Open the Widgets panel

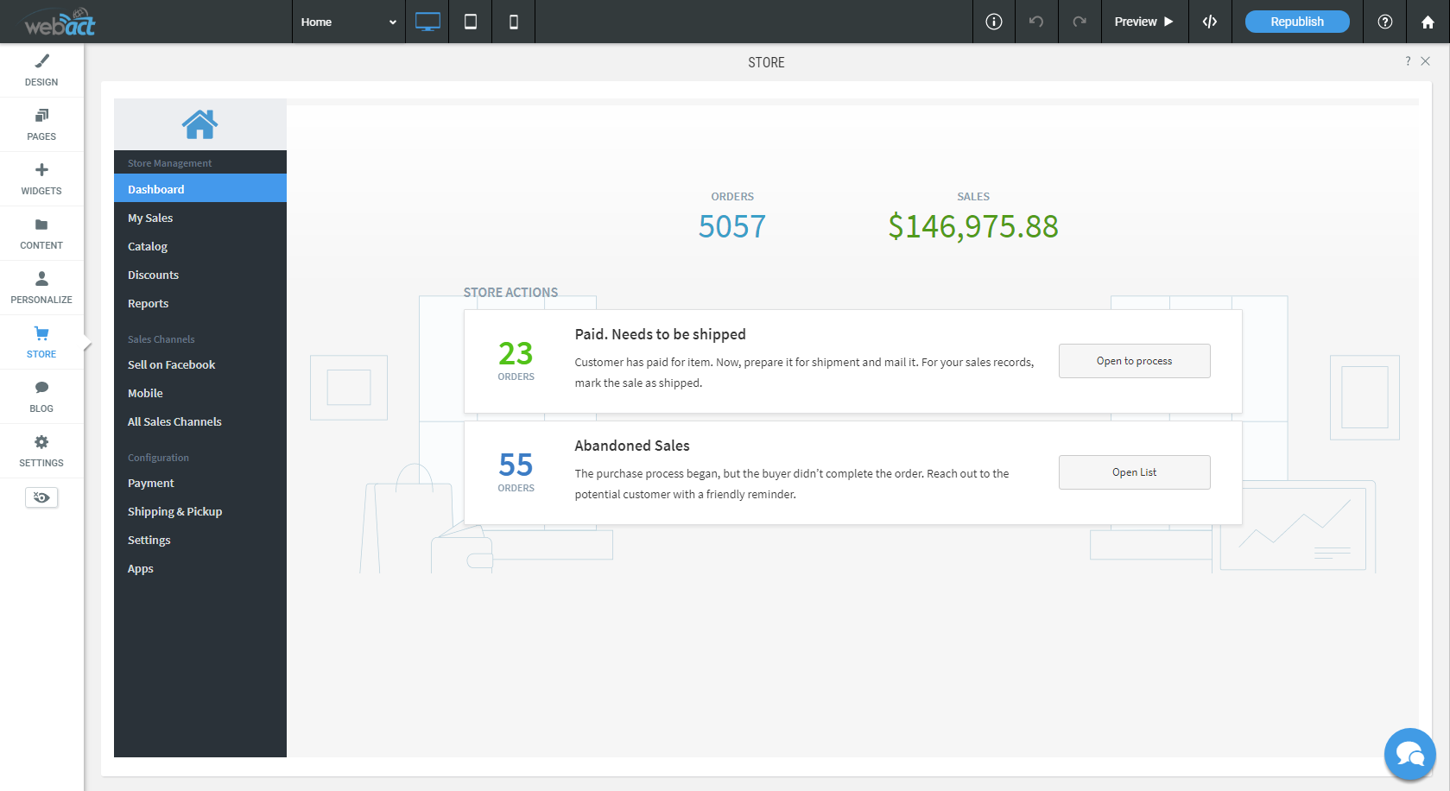click(41, 178)
